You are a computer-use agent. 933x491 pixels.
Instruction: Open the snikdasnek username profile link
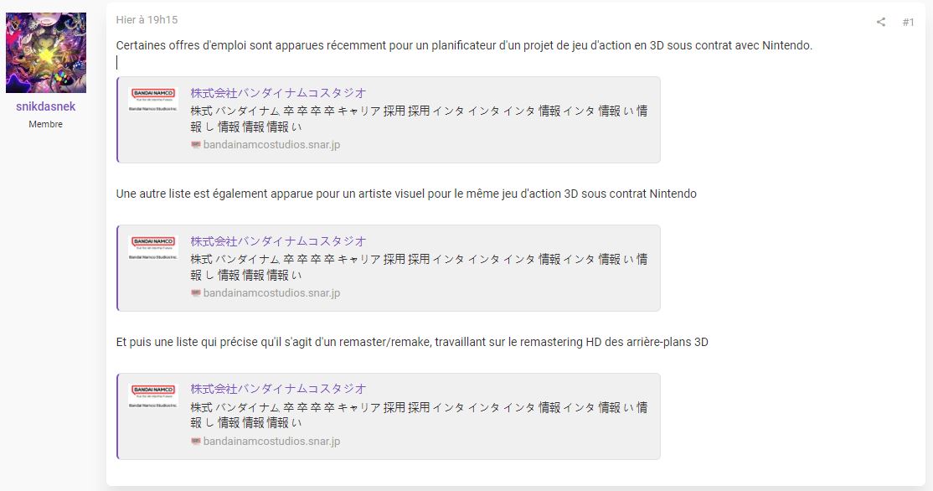click(46, 106)
